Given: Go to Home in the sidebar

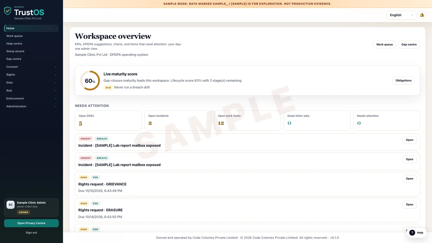Looking at the screenshot, I should [x=31, y=28].
